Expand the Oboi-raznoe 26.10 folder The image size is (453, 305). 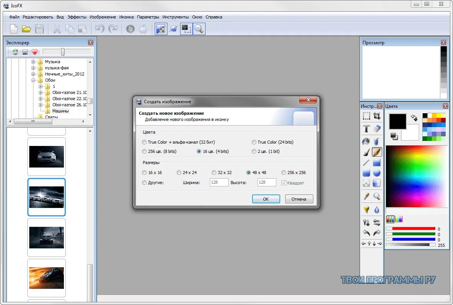point(40,105)
